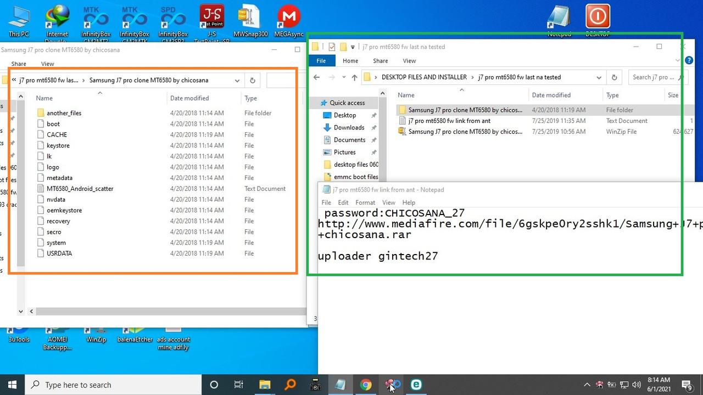This screenshot has width=703, height=395.
Task: Open Cortana from the taskbar
Action: (x=214, y=385)
